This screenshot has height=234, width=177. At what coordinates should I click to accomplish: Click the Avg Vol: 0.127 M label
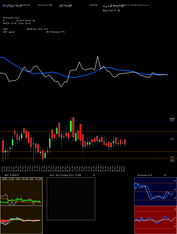pos(113,6)
